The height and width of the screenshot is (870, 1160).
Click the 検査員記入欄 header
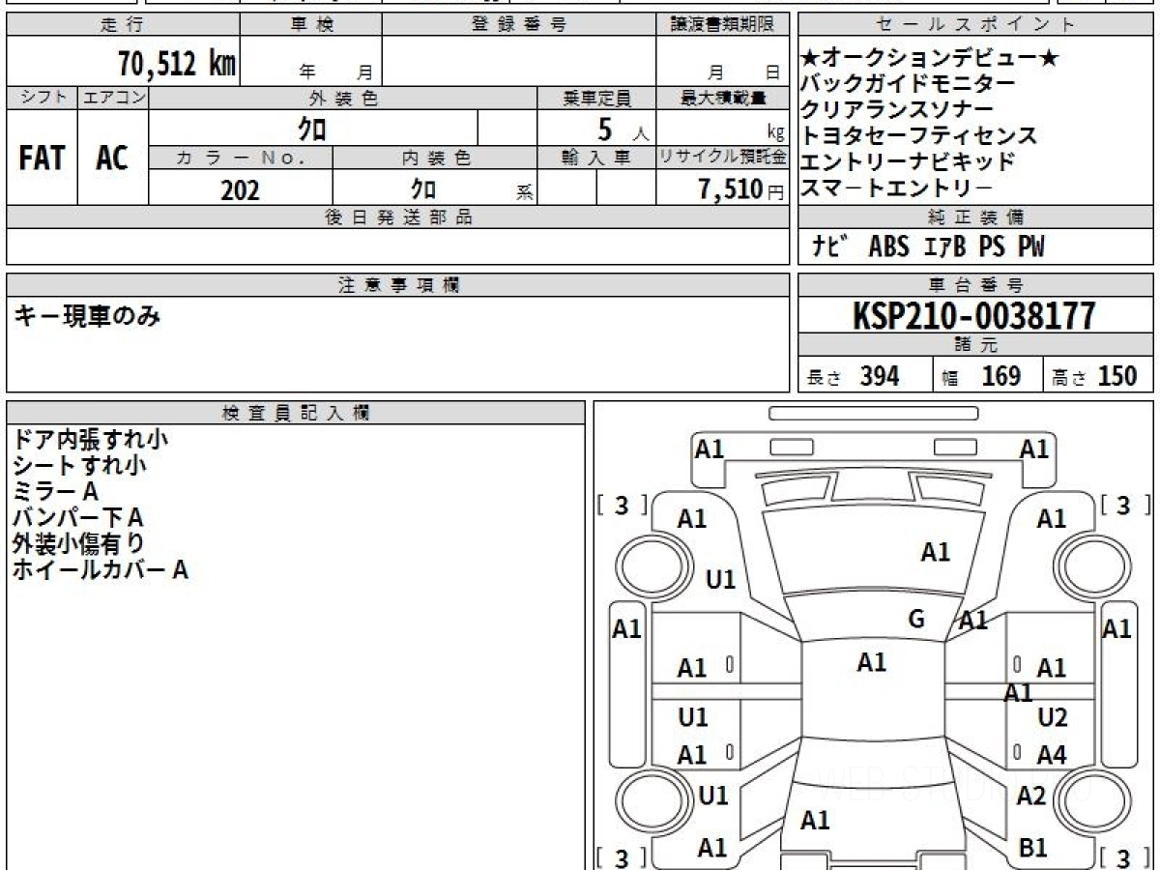(x=296, y=413)
